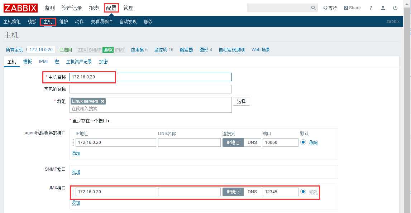Click the agent interface IP address field
Image resolution: width=411 pixels, height=213 pixels.
116,142
